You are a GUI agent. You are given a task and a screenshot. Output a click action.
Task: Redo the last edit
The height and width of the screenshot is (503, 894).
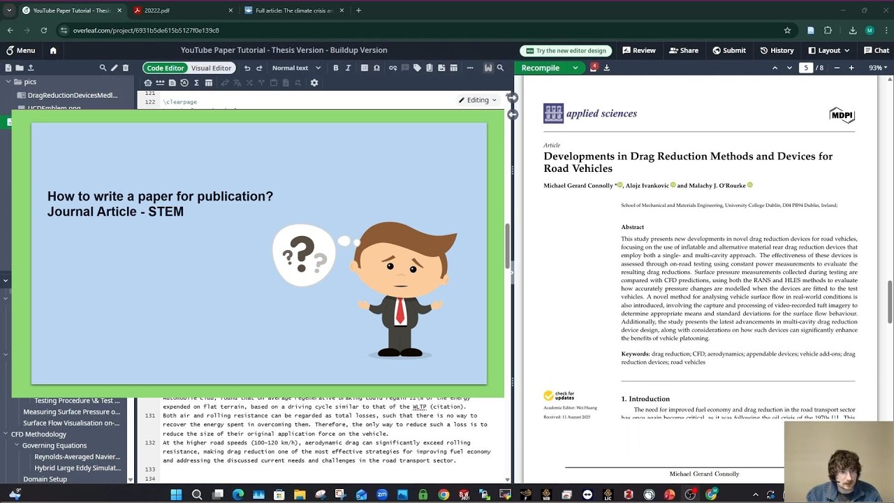point(259,68)
